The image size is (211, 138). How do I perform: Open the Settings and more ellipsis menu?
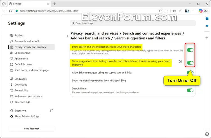pos(194,11)
